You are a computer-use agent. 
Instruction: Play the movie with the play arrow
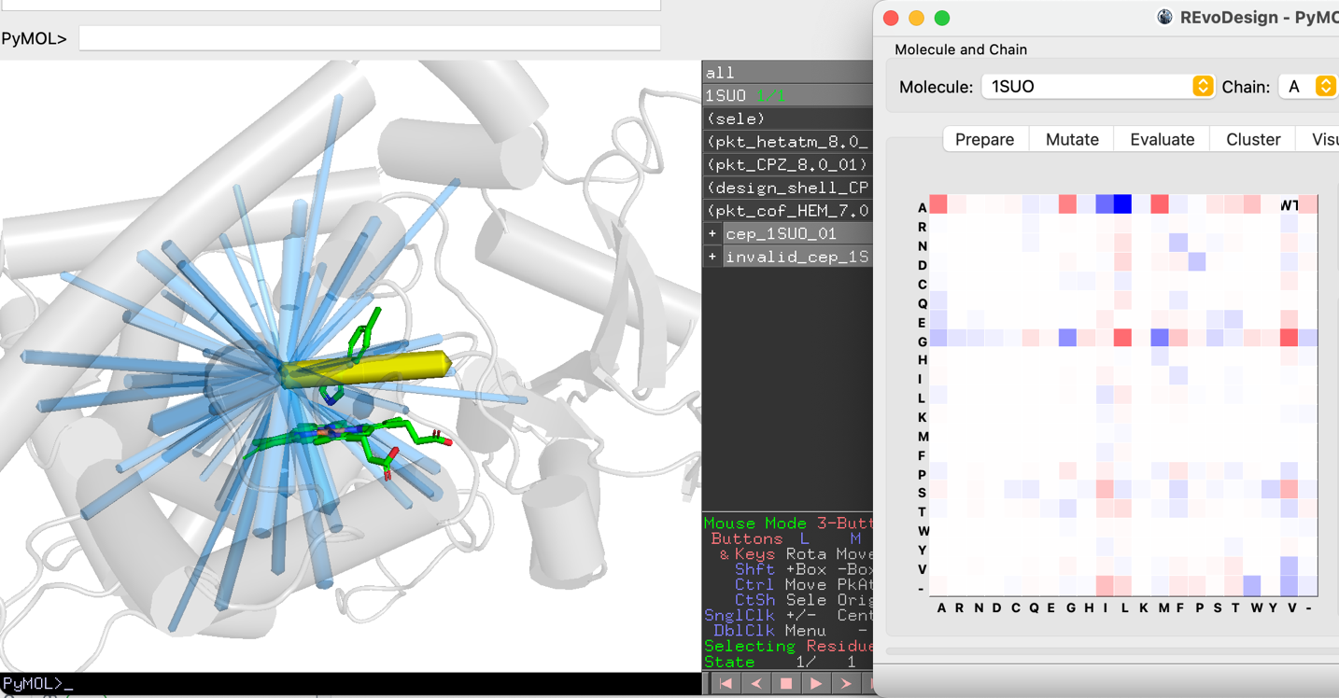816,684
